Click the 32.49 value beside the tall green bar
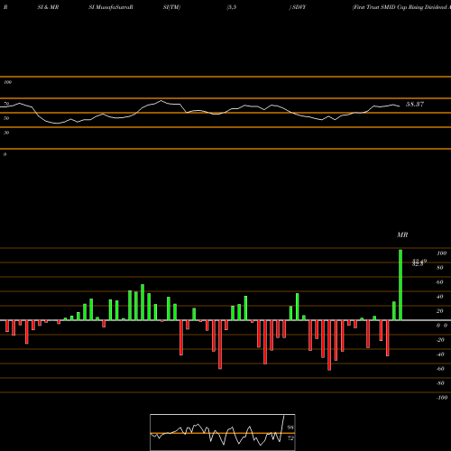Screen dimensions: 451x451 point(419,261)
